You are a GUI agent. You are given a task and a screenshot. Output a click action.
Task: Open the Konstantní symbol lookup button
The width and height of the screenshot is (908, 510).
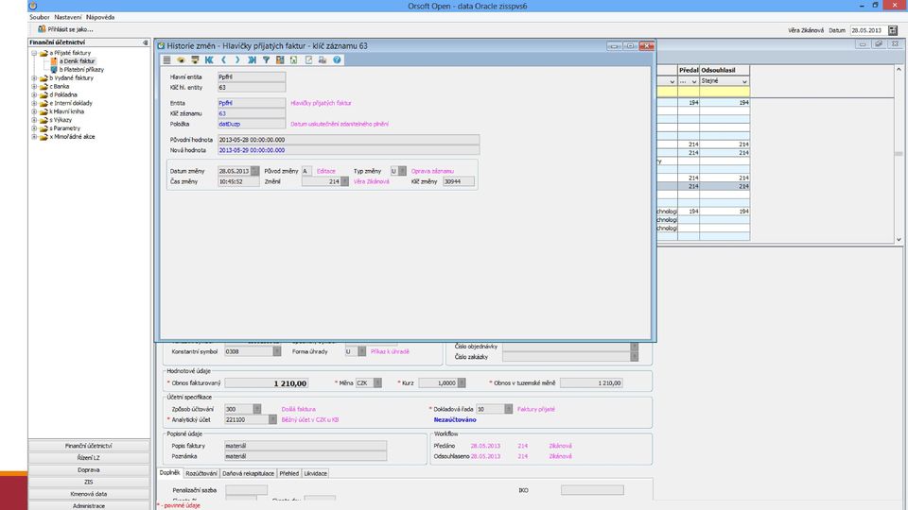pos(277,351)
